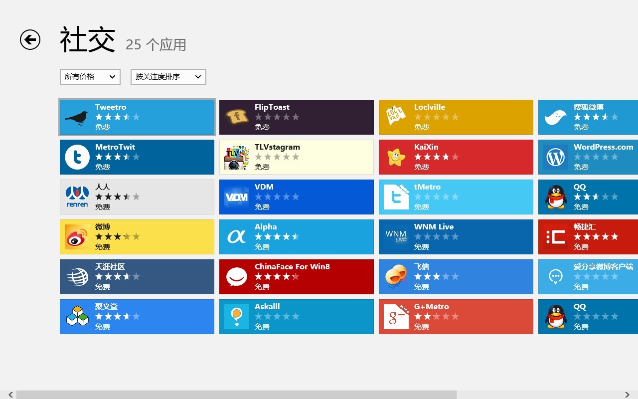The image size is (638, 399).
Task: Select the 搜狐微博 app name
Action: [x=589, y=107]
